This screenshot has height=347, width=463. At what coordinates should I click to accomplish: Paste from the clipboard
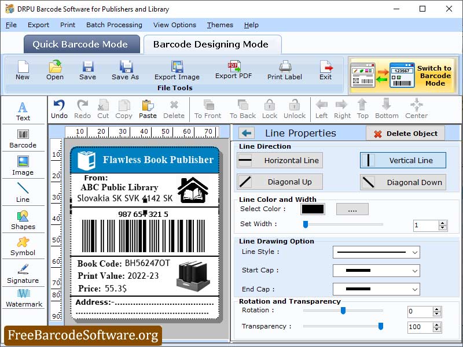(148, 109)
